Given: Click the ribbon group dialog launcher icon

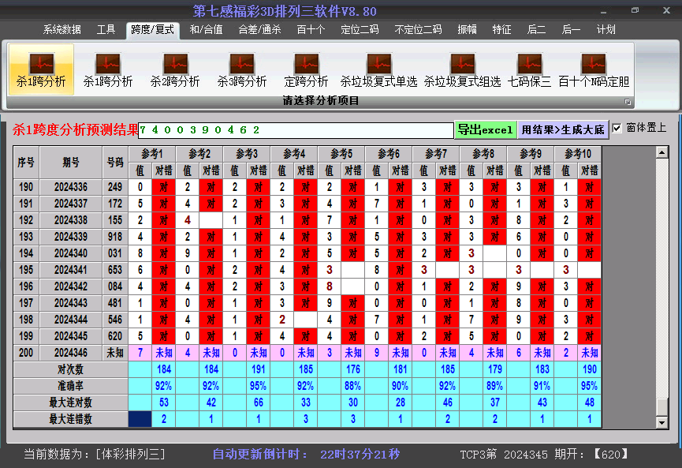Looking at the screenshot, I should click(628, 102).
